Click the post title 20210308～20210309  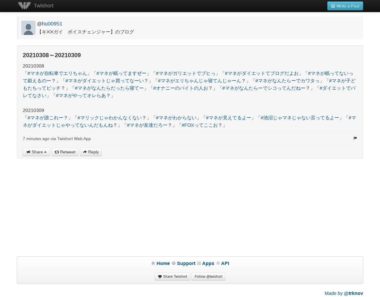52,55
